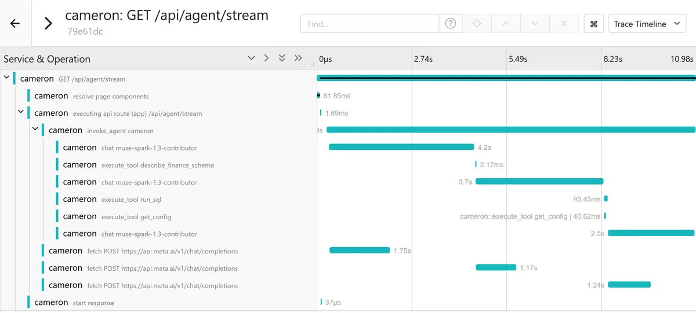
Task: Collapse the GET /api/agent/stream root span
Action: click(6, 79)
